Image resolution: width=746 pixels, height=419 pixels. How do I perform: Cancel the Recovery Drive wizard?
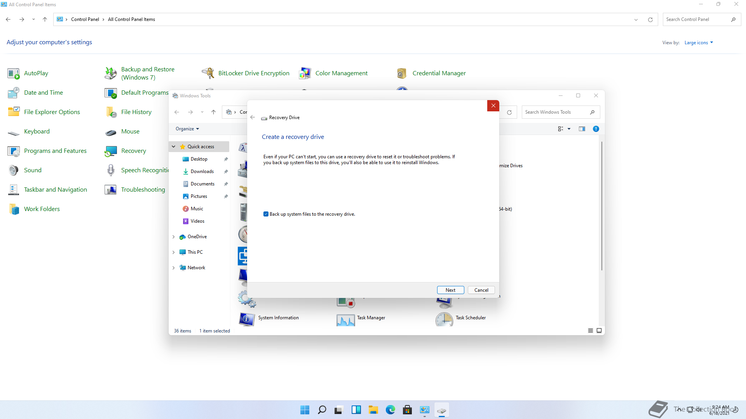click(x=481, y=290)
